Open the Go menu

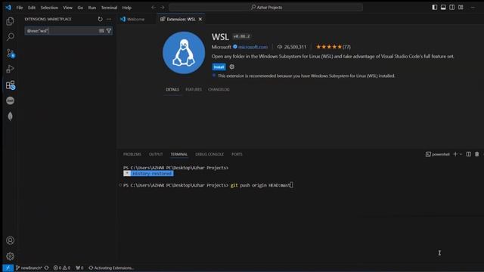coord(80,8)
